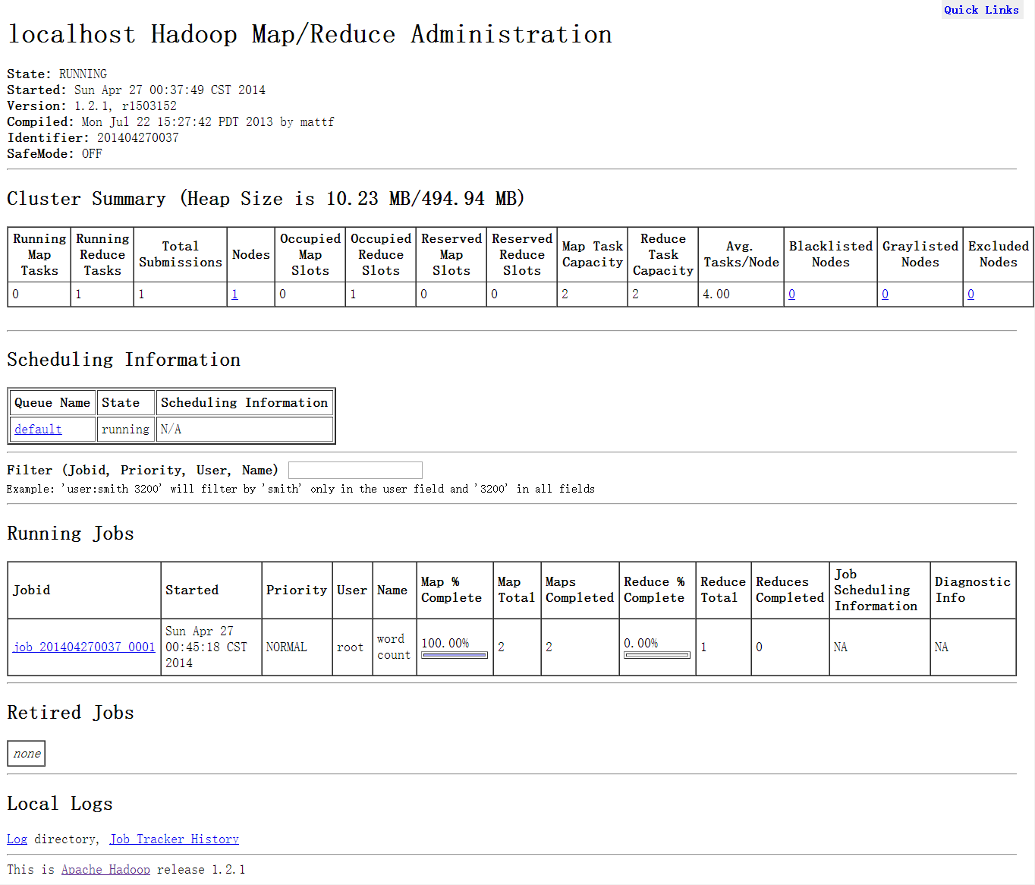Open the Quick Links menu
This screenshot has width=1035, height=885.
tap(980, 10)
